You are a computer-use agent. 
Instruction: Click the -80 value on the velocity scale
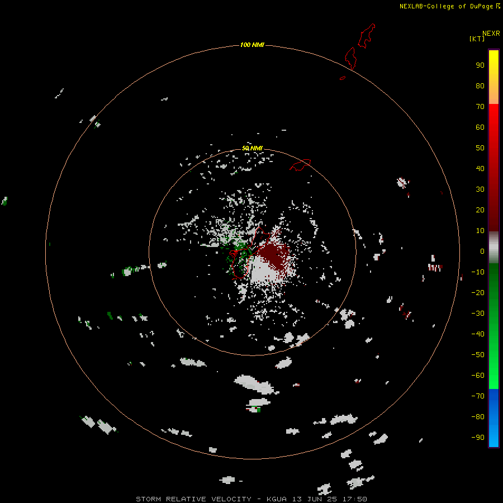point(478,417)
